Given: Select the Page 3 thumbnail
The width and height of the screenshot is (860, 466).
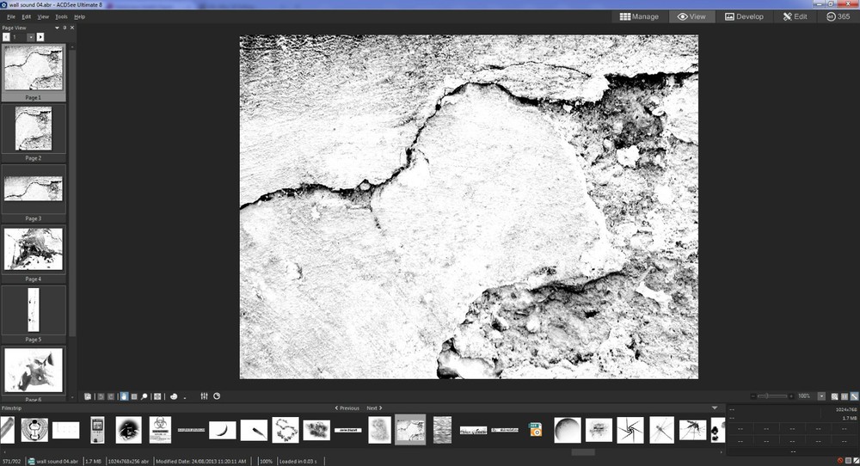Looking at the screenshot, I should [34, 193].
